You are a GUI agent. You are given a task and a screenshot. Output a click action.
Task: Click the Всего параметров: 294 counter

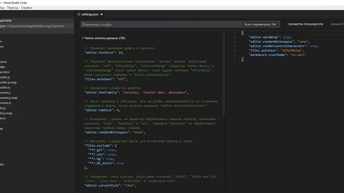(x=260, y=25)
